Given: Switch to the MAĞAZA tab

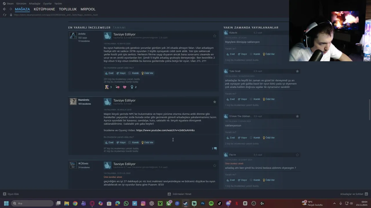Looking at the screenshot, I should click(22, 9).
